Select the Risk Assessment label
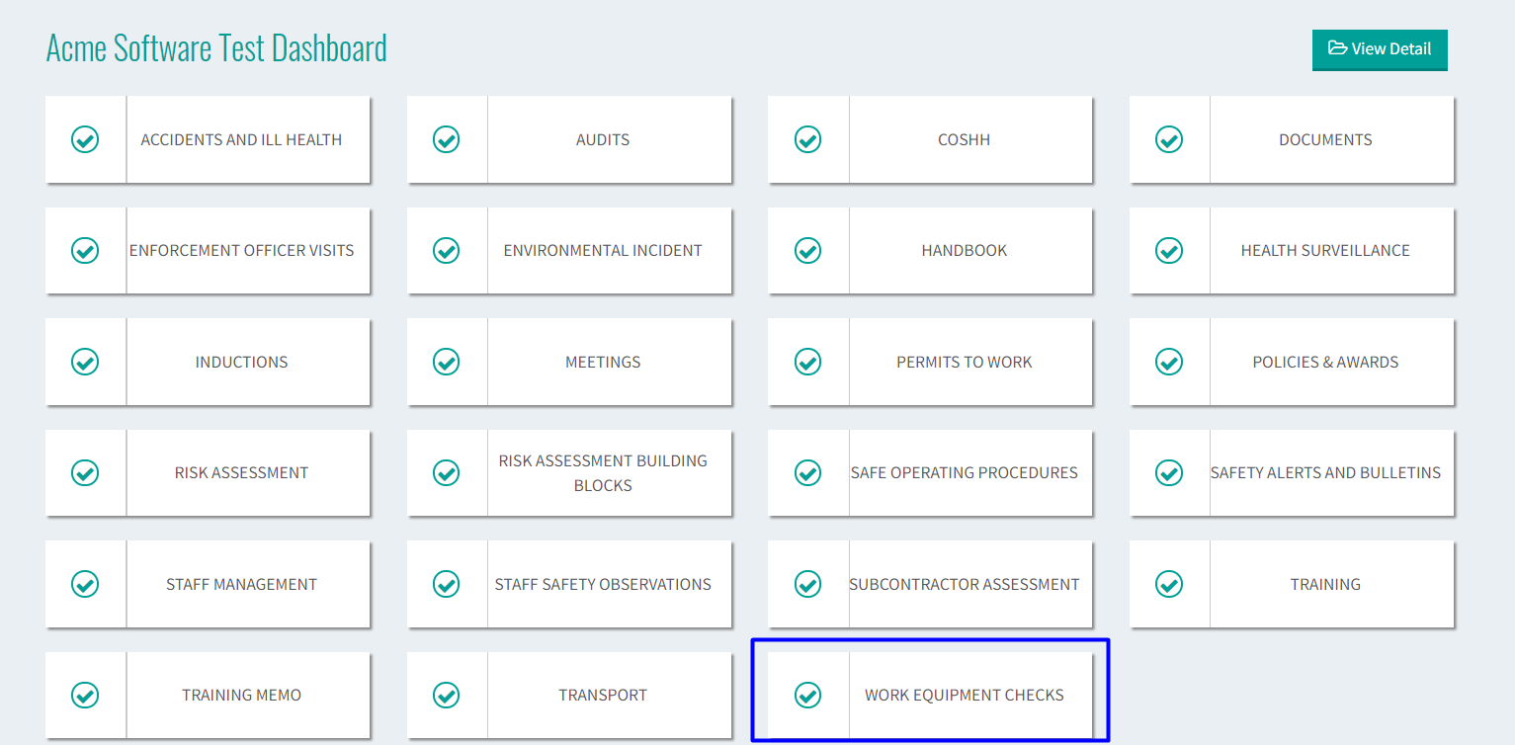This screenshot has height=745, width=1515. 241,473
